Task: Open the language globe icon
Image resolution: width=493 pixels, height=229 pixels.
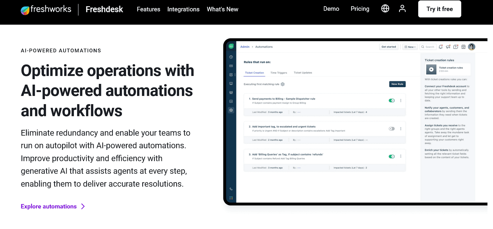Action: click(385, 9)
